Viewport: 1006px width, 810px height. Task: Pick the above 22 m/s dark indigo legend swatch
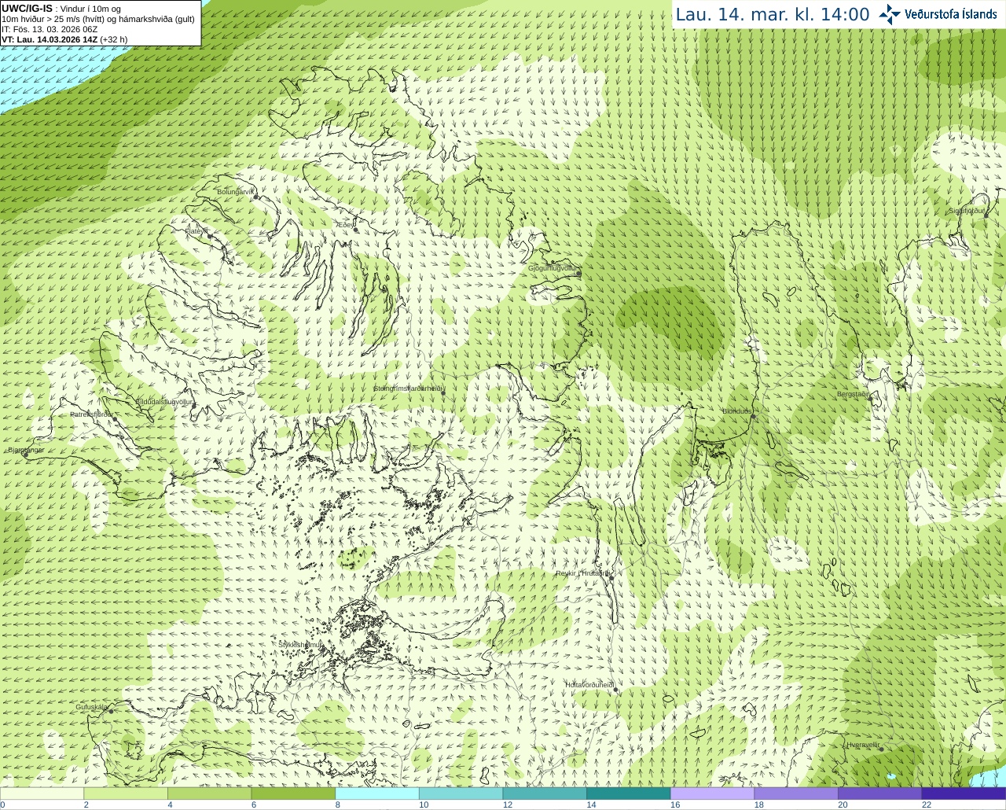964,793
